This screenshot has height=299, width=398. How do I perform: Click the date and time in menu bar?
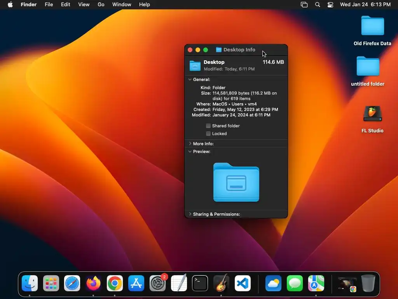[x=365, y=5]
